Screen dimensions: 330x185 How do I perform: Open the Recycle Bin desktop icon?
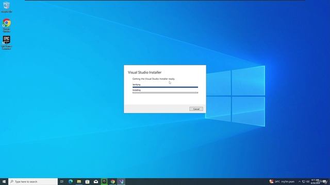pyautogui.click(x=6, y=7)
